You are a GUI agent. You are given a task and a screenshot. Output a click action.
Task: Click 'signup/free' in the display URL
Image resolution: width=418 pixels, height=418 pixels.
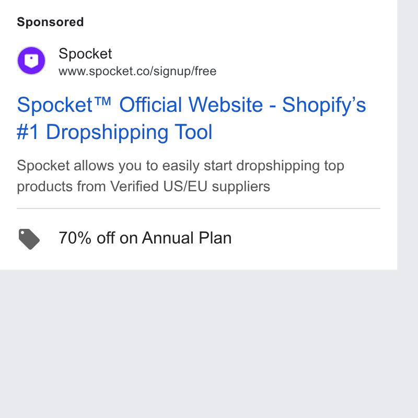pyautogui.click(x=185, y=72)
